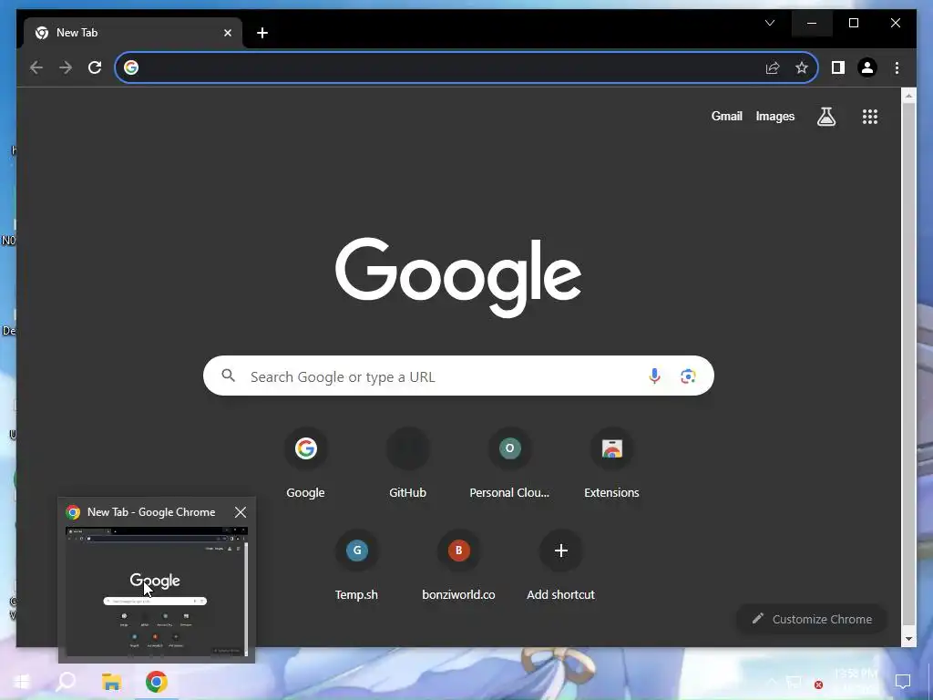Click the Chrome taskbar icon

[157, 682]
